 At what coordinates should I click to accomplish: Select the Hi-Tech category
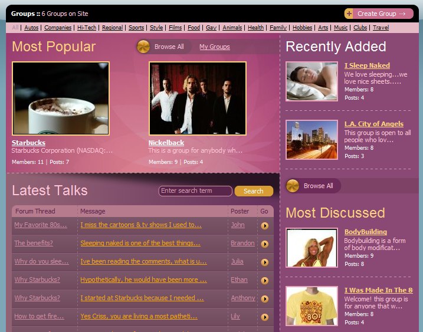click(x=87, y=28)
